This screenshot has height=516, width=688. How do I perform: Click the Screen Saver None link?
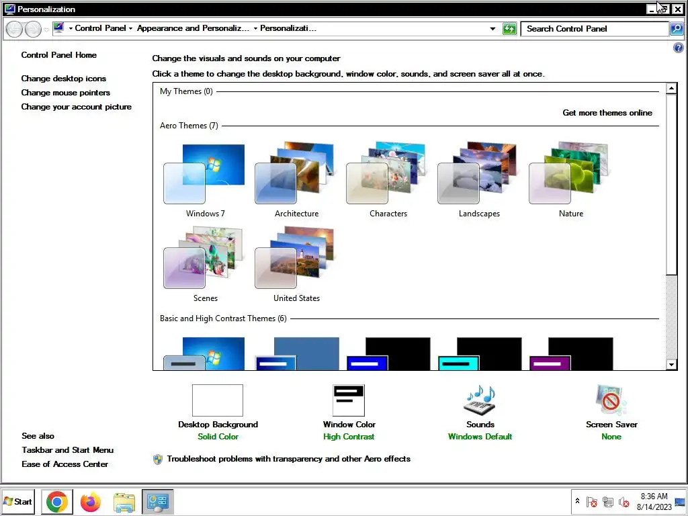(x=611, y=437)
